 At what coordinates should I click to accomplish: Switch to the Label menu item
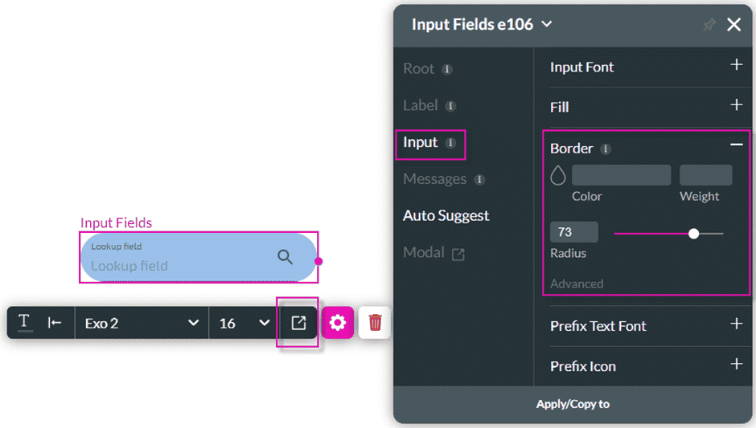421,105
